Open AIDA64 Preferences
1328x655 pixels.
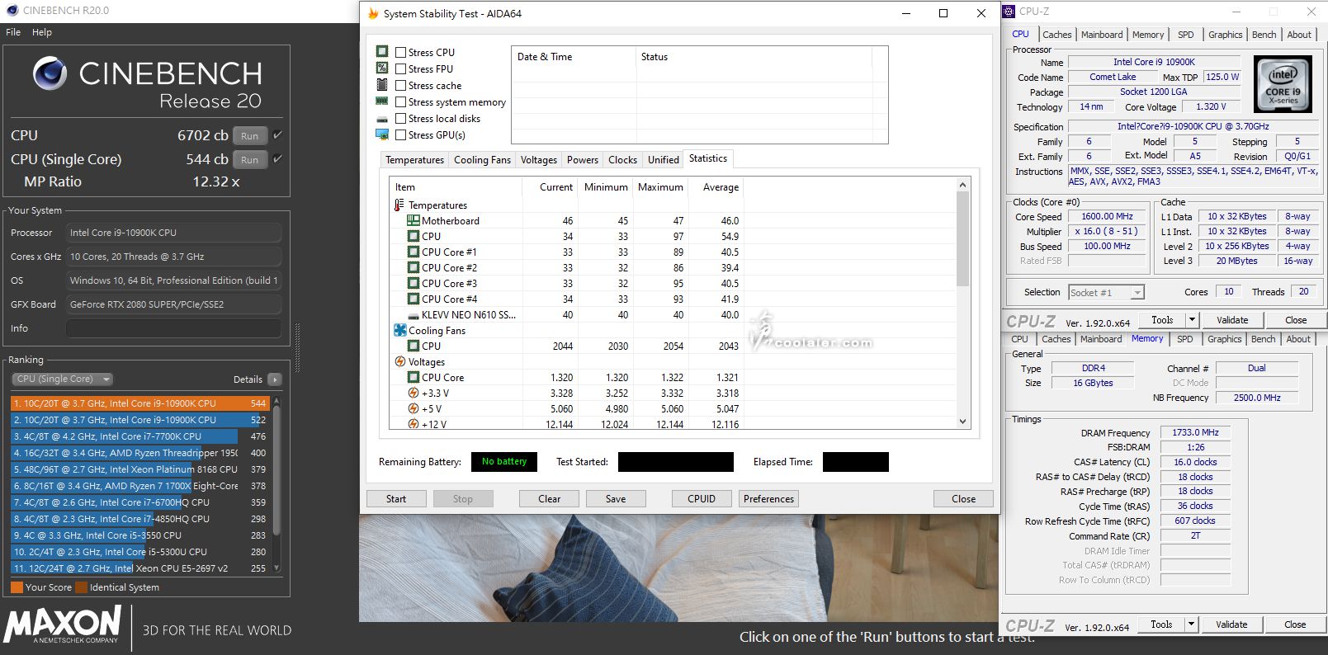click(x=768, y=499)
